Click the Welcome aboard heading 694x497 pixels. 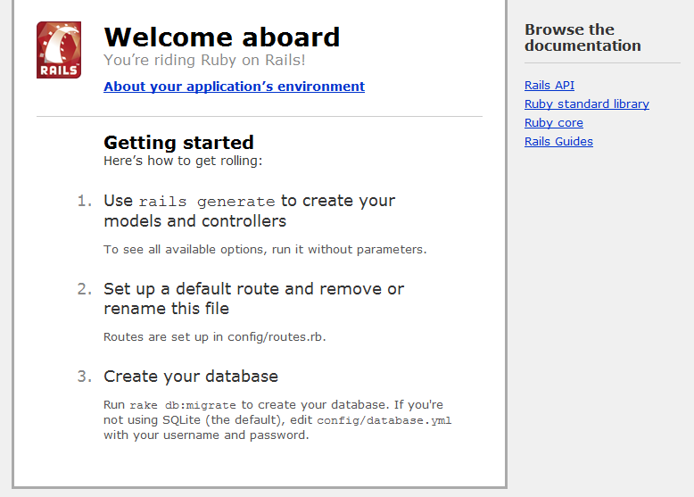pyautogui.click(x=221, y=37)
